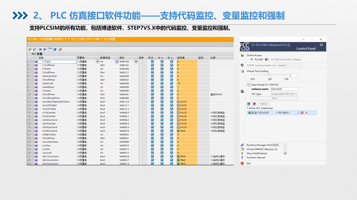Select the SaveTransMaterialOnDoor tag name
This screenshot has width=357, height=200.
pos(56,102)
